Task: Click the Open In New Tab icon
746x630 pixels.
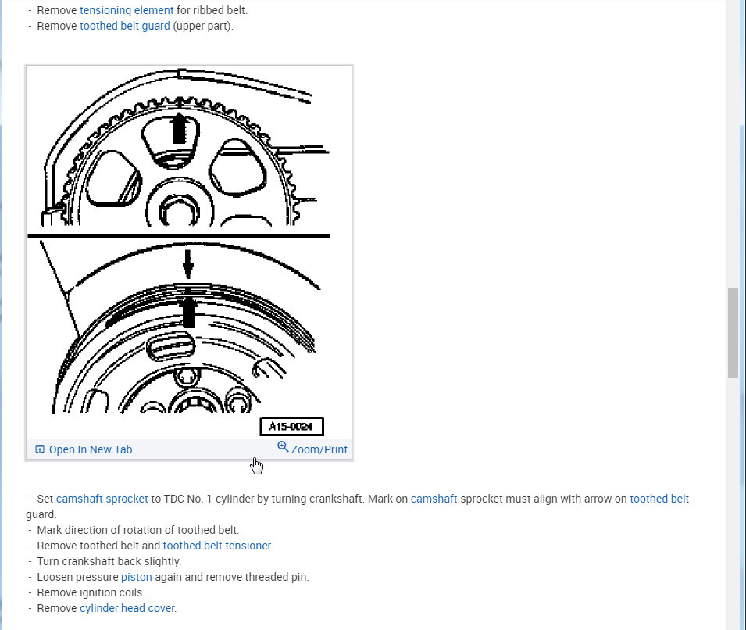Action: pos(40,449)
